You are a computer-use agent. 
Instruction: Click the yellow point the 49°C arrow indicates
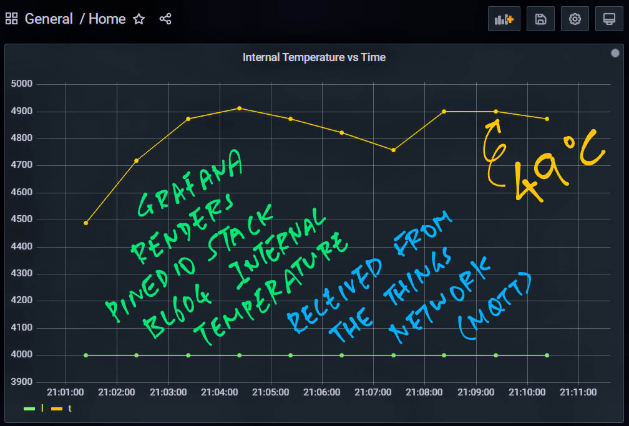(x=496, y=112)
